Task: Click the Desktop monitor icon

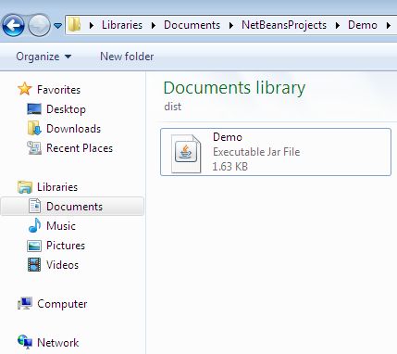Action: click(x=34, y=109)
